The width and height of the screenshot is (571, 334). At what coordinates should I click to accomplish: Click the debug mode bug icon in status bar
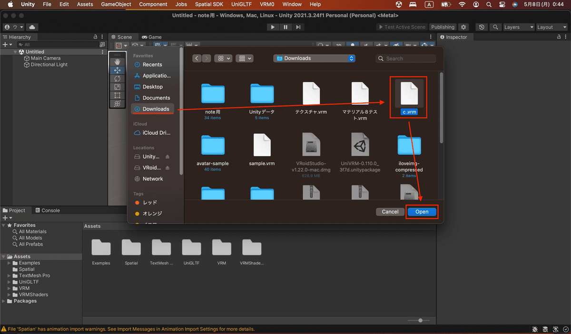coord(535,329)
